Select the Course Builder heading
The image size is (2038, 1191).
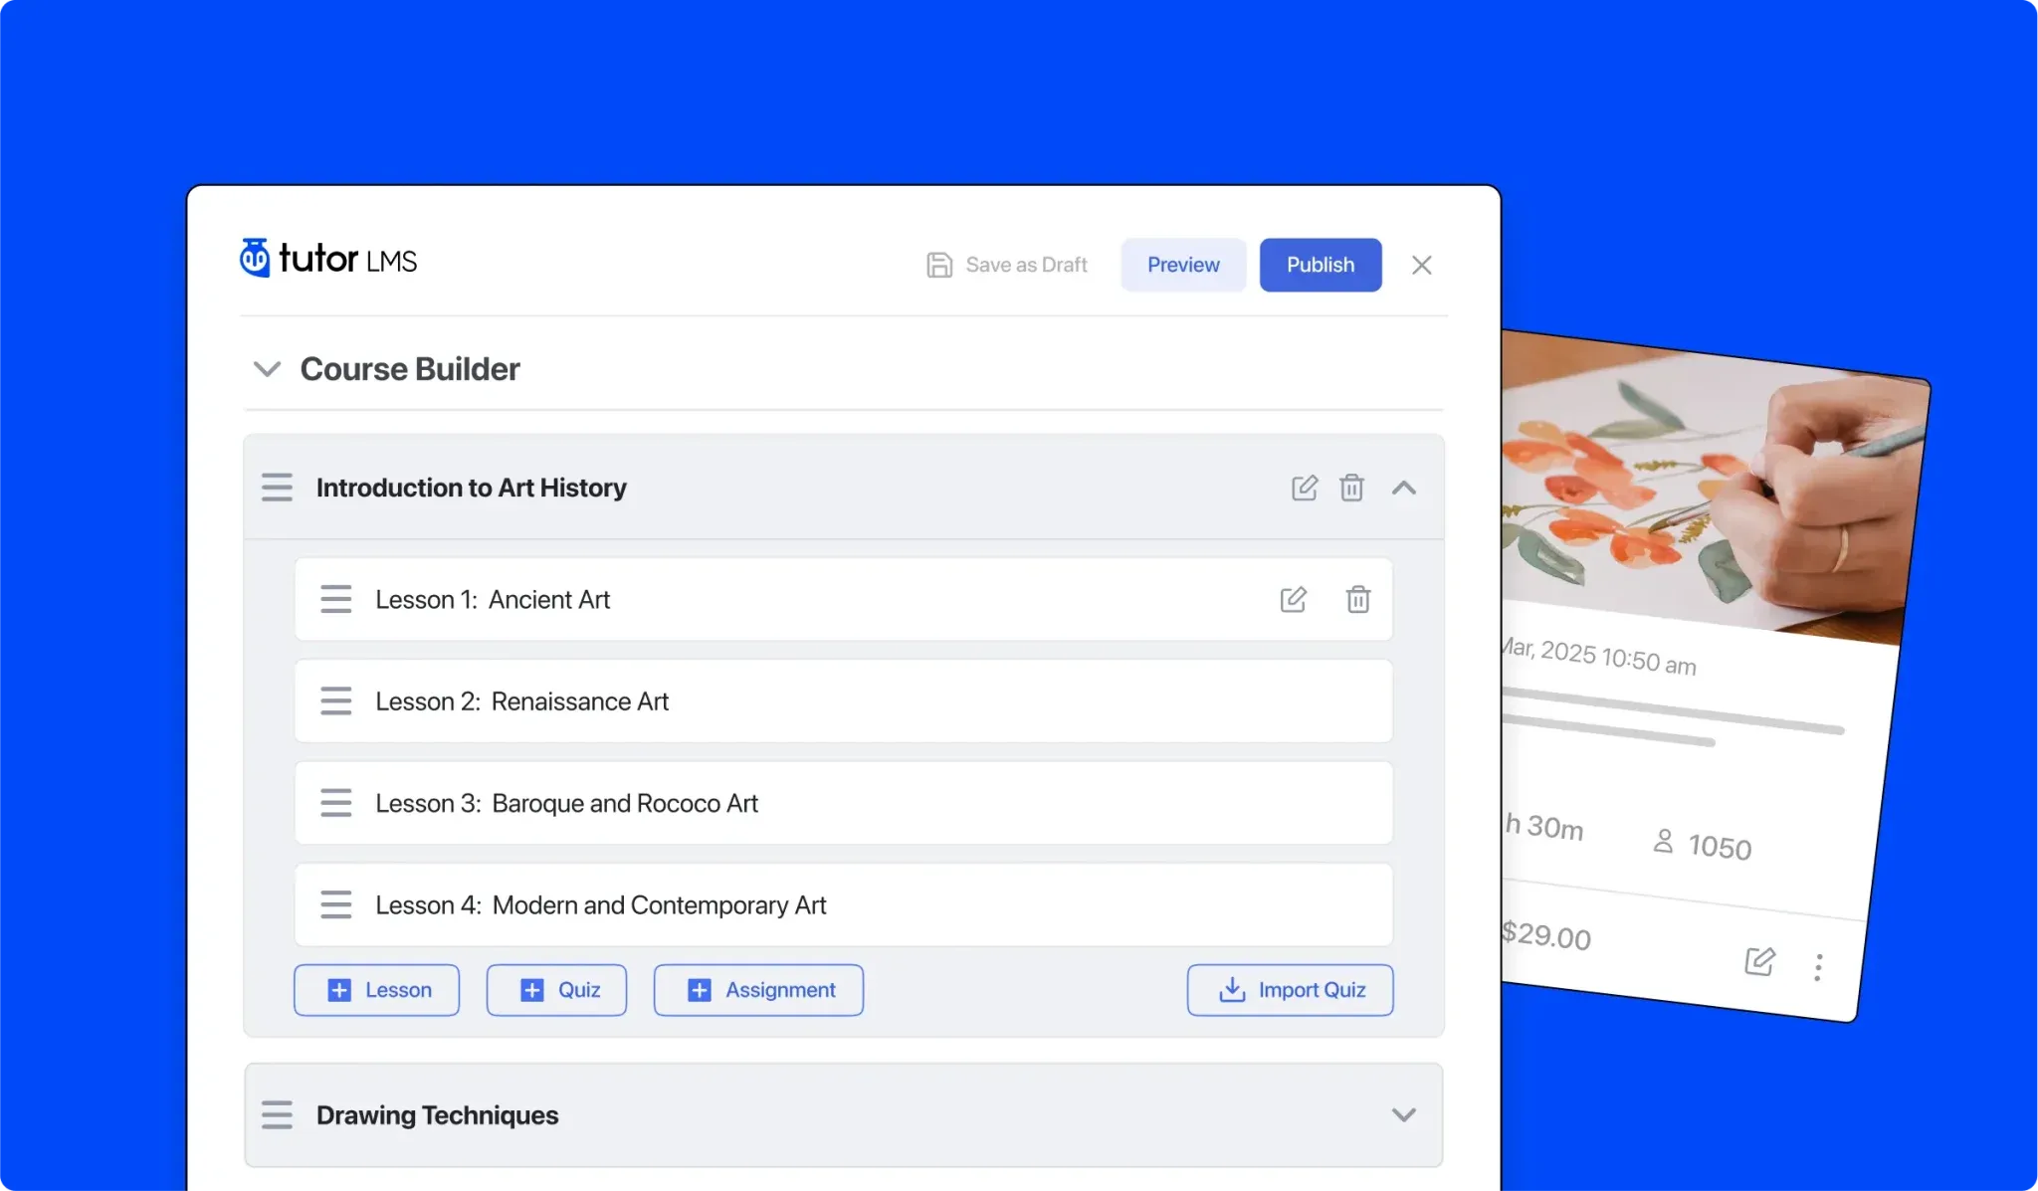[x=410, y=370]
